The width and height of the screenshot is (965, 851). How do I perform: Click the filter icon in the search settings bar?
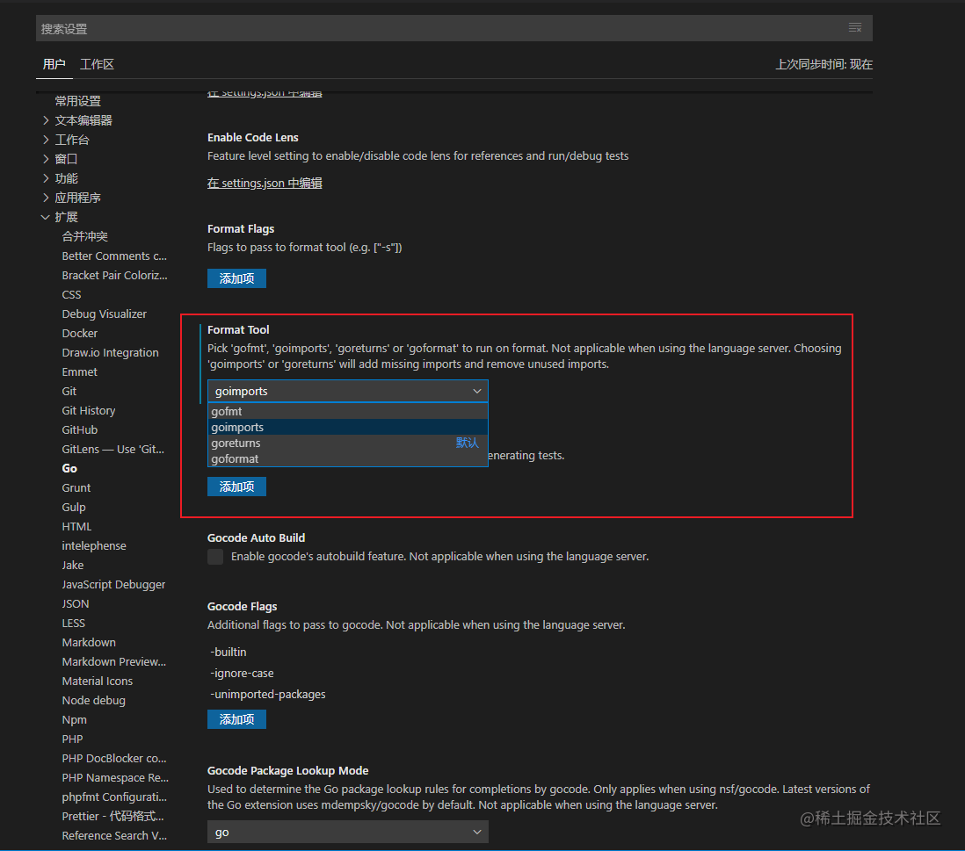(853, 27)
